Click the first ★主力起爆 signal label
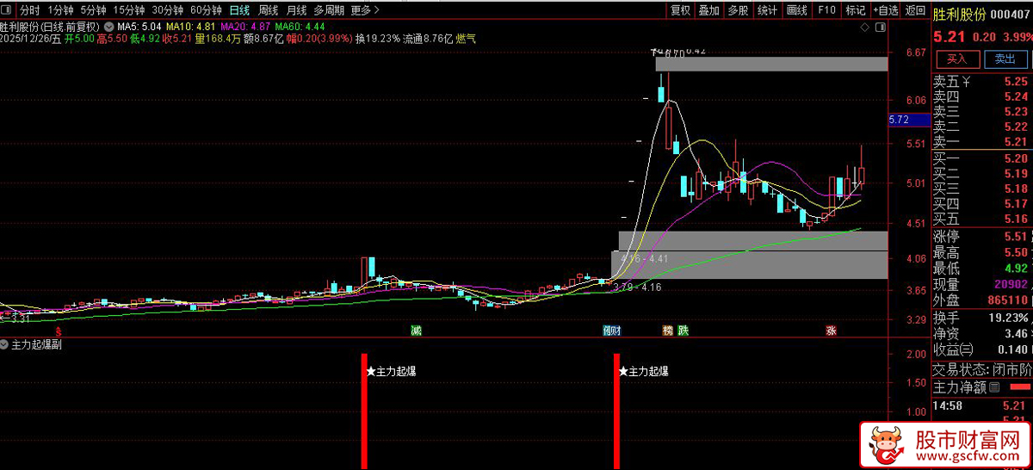The width and height of the screenshot is (1033, 470). (x=392, y=372)
